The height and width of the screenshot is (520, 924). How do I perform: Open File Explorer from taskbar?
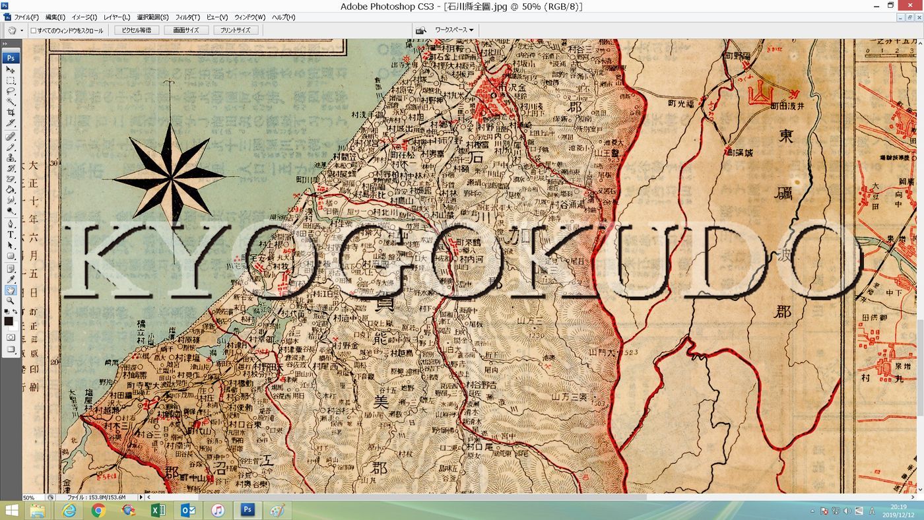pyautogui.click(x=38, y=511)
